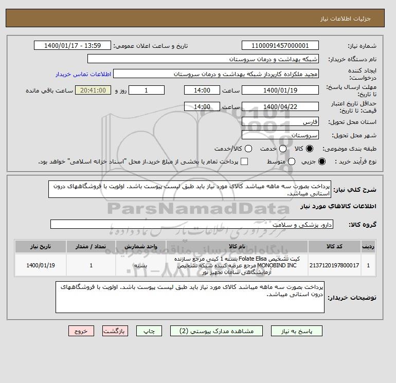The width and height of the screenshot is (396, 383).
Task: Click the delivery city field سروستان
Action: click(280, 135)
